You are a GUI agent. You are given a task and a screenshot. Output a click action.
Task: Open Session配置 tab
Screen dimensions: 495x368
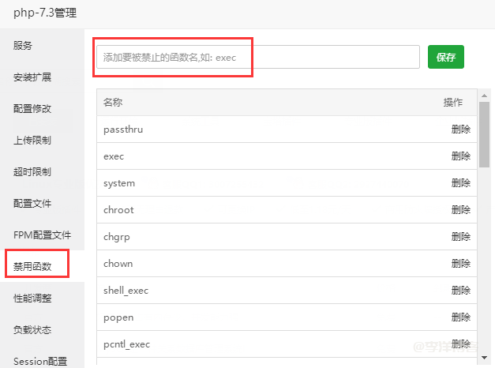tap(39, 361)
